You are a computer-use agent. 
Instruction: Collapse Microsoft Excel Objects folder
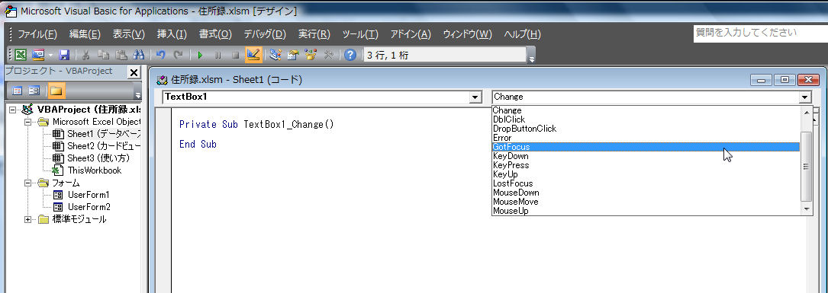point(27,122)
